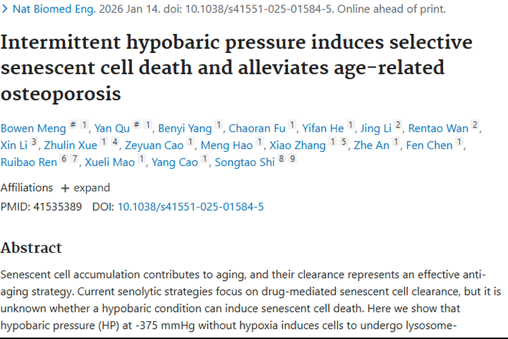Click affiliation 3 superscript beside Xin Li

pyautogui.click(x=34, y=142)
